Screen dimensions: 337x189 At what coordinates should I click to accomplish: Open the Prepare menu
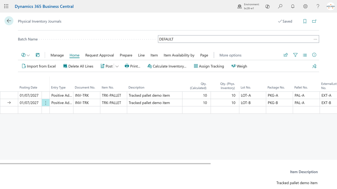tap(126, 55)
